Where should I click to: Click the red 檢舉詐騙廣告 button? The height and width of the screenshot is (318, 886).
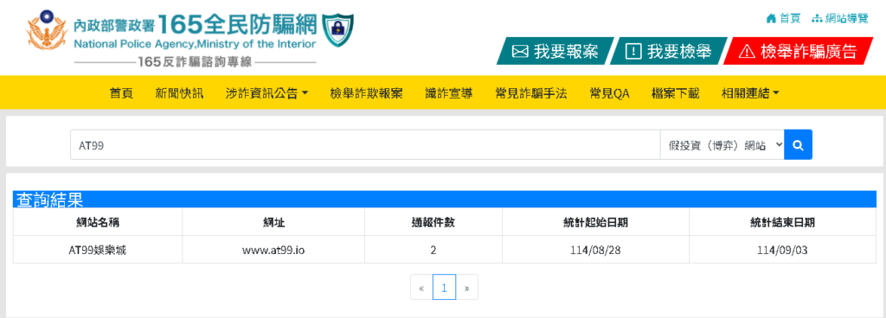799,52
